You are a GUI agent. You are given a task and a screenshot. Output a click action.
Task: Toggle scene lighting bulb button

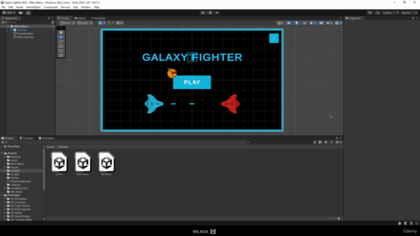[297, 23]
